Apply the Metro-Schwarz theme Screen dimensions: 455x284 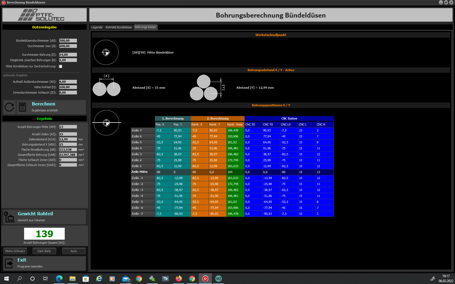pos(15,251)
